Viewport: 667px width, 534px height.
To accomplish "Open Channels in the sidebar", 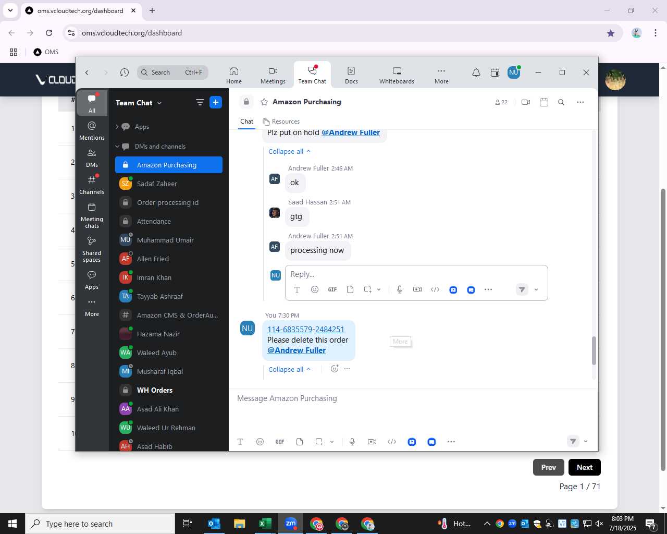I will tap(92, 185).
